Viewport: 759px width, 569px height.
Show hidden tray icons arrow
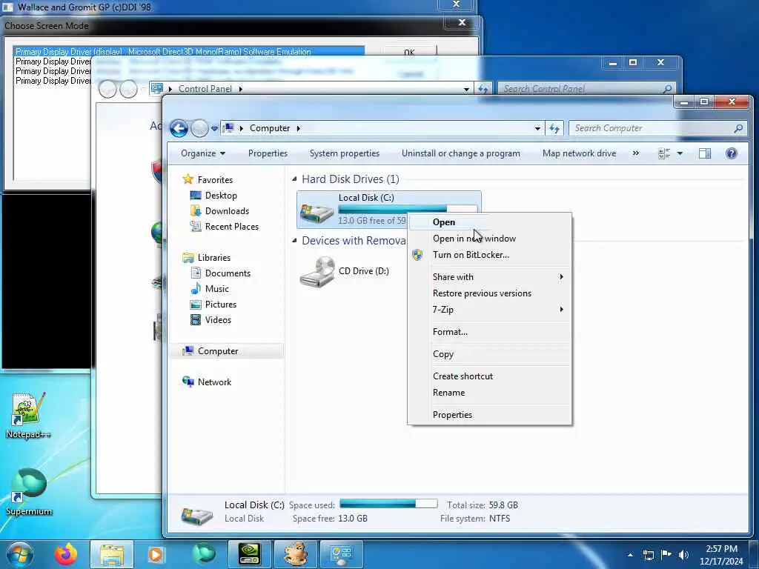630,555
